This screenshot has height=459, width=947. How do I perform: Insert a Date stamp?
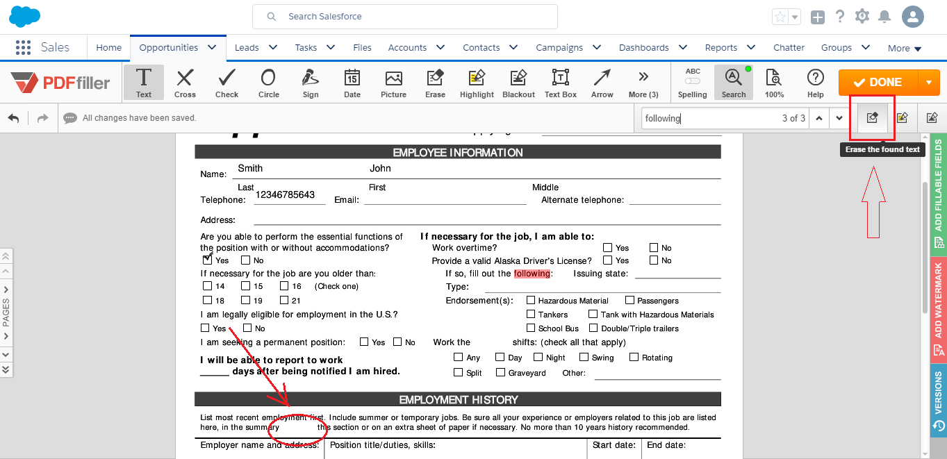pos(352,82)
